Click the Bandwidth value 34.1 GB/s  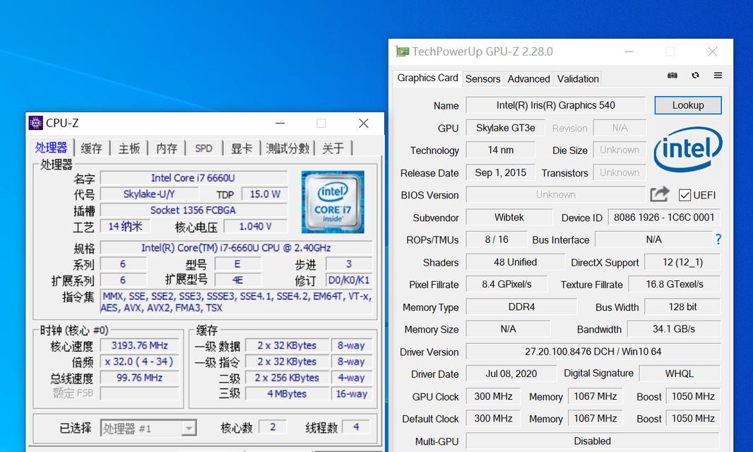pyautogui.click(x=674, y=329)
